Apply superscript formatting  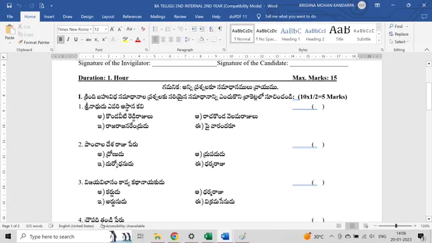tap(104, 39)
